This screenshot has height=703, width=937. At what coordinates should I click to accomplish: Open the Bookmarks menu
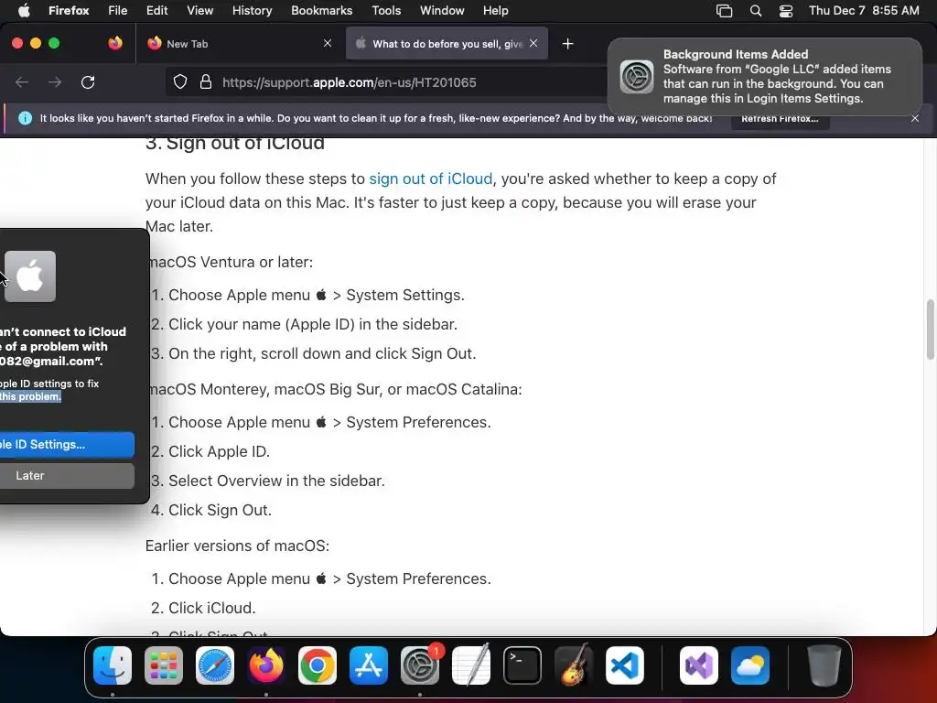pyautogui.click(x=321, y=11)
